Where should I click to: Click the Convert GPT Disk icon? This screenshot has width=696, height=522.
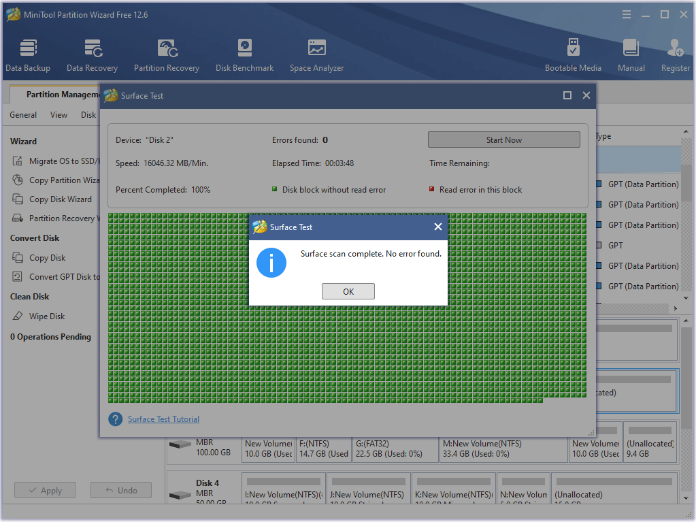click(17, 277)
